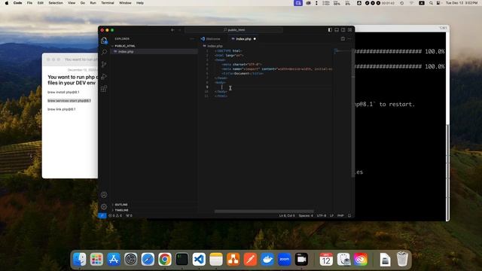The image size is (482, 271).
Task: Open the Code menu in the menu bar
Action: pos(17,3)
